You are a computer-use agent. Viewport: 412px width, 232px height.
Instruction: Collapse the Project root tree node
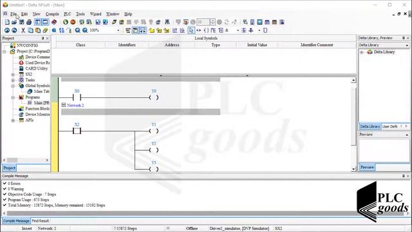tap(5, 52)
